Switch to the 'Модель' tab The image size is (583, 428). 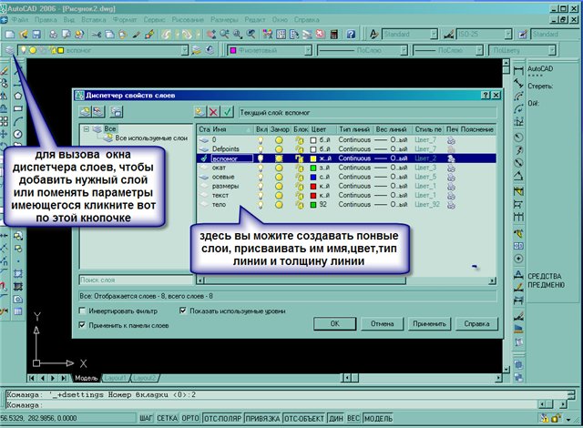[85, 377]
